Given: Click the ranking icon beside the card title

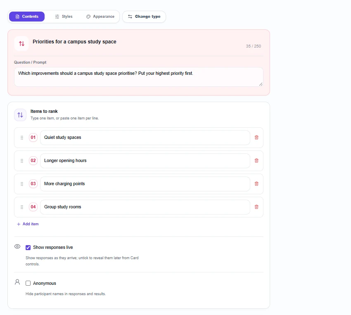Looking at the screenshot, I should pos(21,43).
